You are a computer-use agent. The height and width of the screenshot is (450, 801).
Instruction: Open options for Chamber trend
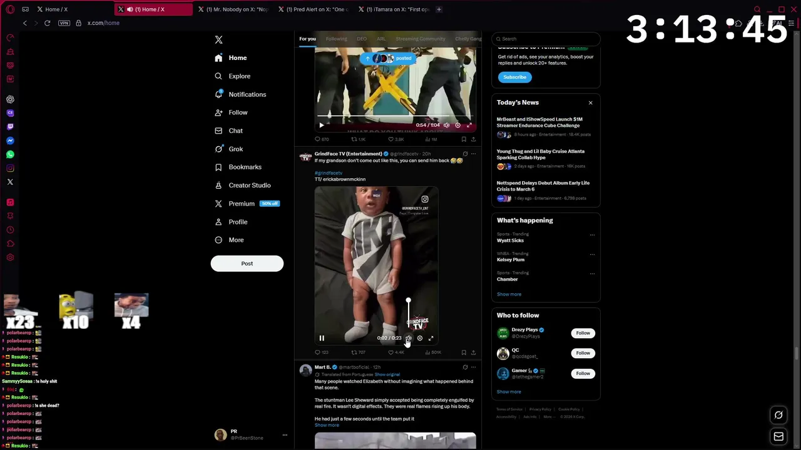[592, 274]
